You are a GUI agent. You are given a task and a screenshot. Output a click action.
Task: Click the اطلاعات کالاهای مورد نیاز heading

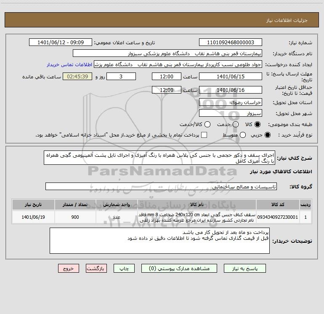[x=281, y=172]
